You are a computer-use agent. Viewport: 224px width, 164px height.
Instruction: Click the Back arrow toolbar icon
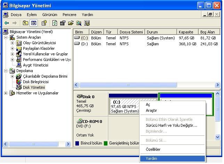pyautogui.click(x=7, y=23)
